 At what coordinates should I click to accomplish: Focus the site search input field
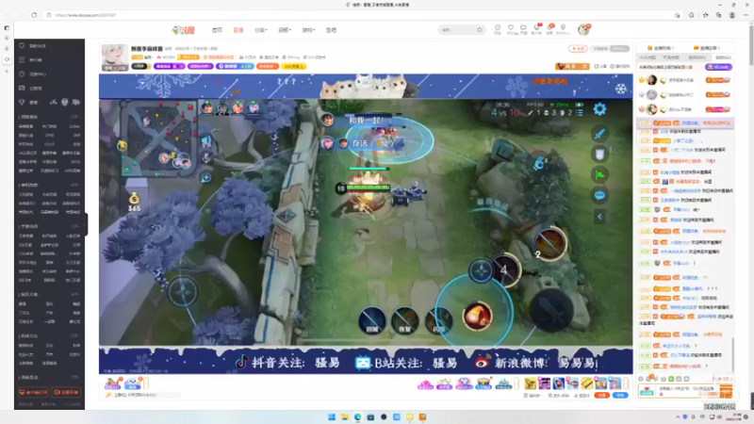coord(457,30)
